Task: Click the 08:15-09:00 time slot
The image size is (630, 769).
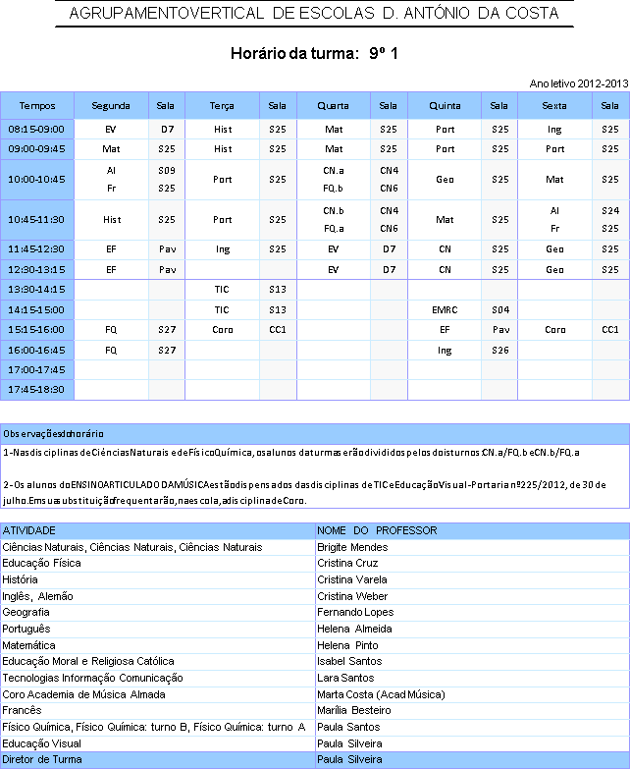Action: pyautogui.click(x=37, y=130)
